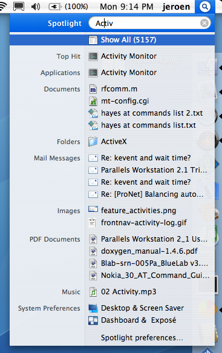Click the Spotlight magnifying glass icon

pyautogui.click(x=204, y=7)
